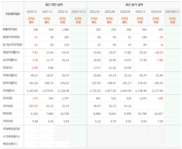Select the '유보율(%)' row label

point(9,91)
